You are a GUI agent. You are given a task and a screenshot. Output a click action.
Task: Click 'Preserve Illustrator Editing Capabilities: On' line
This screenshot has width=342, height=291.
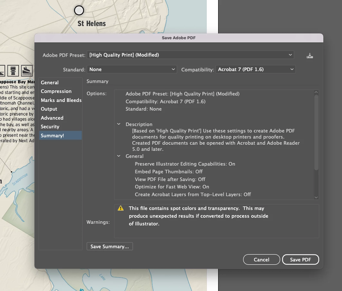click(x=185, y=164)
